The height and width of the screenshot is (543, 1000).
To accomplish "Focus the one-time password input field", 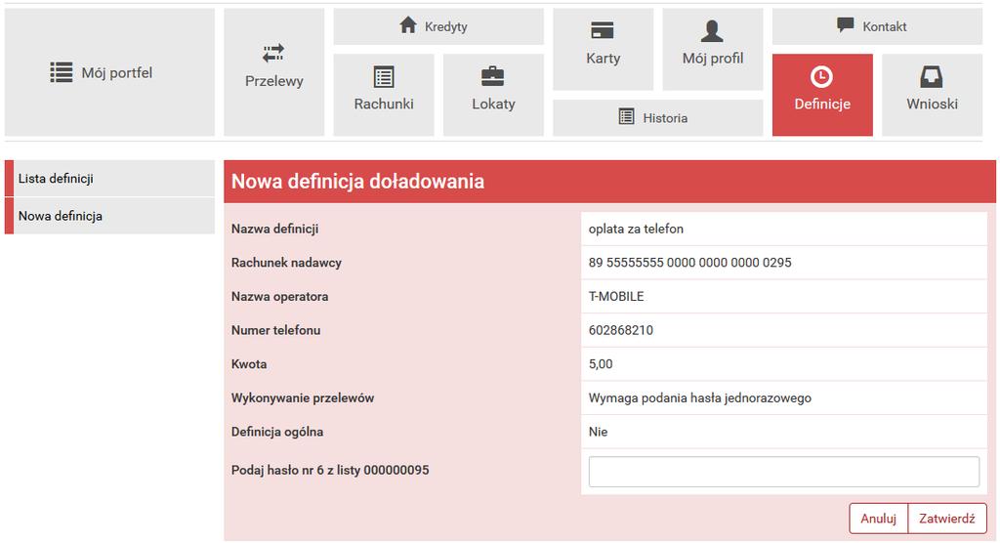I will (784, 472).
